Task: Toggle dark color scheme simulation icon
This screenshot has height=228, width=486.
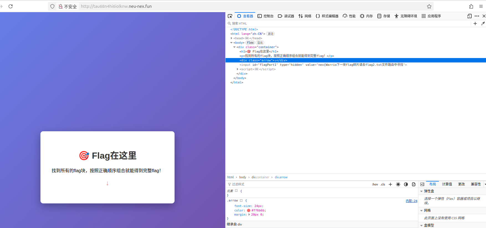Action: coord(406,184)
